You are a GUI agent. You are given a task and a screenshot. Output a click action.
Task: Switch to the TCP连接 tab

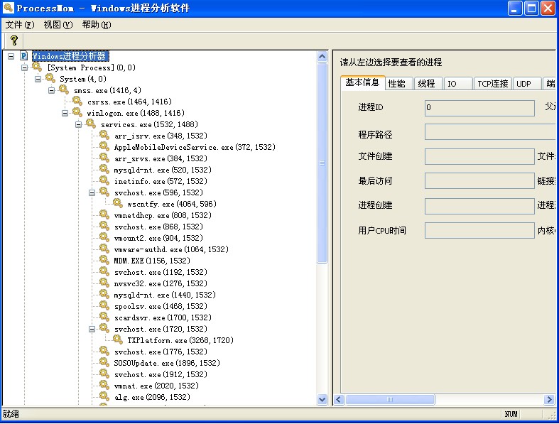(492, 84)
